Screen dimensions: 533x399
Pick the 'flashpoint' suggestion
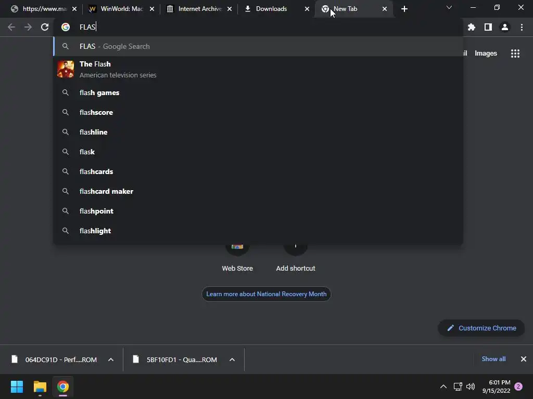(x=258, y=211)
